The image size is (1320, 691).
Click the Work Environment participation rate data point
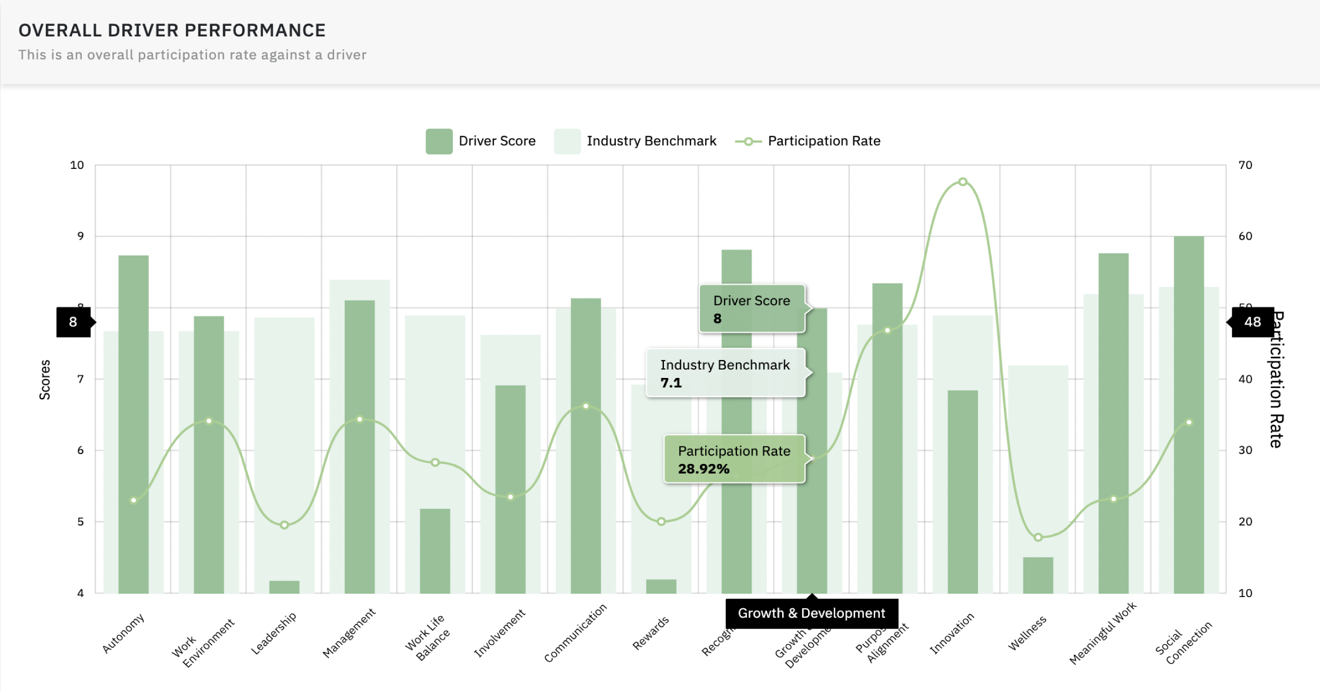(x=208, y=421)
